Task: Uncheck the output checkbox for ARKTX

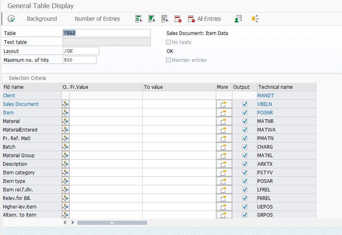Action: click(245, 164)
